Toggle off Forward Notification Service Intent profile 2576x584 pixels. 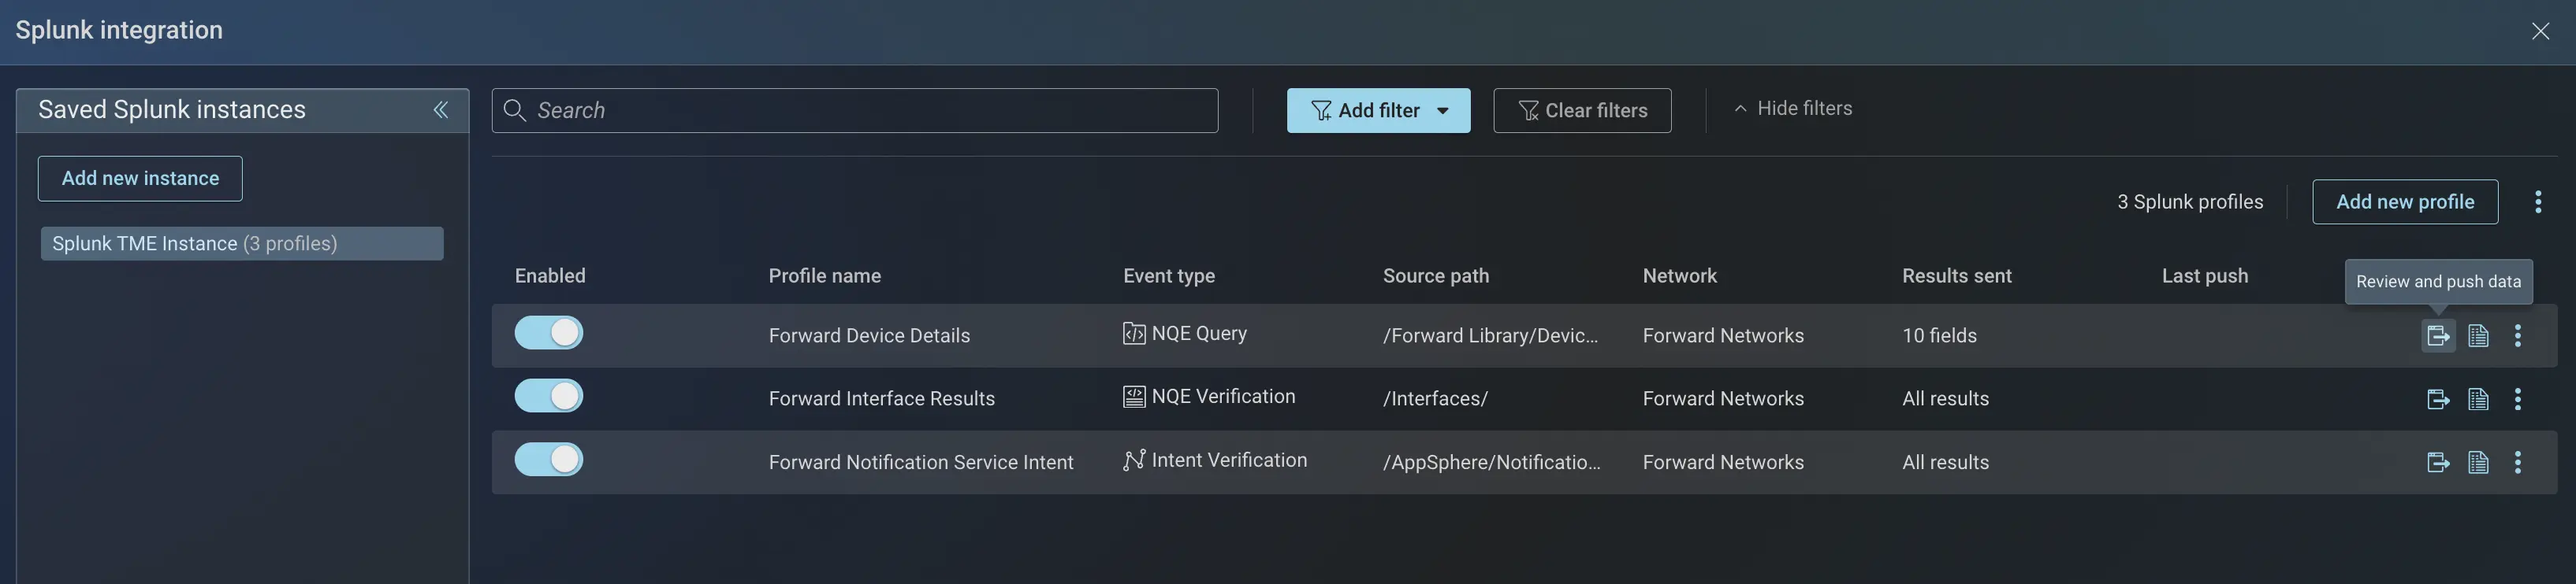(x=549, y=459)
